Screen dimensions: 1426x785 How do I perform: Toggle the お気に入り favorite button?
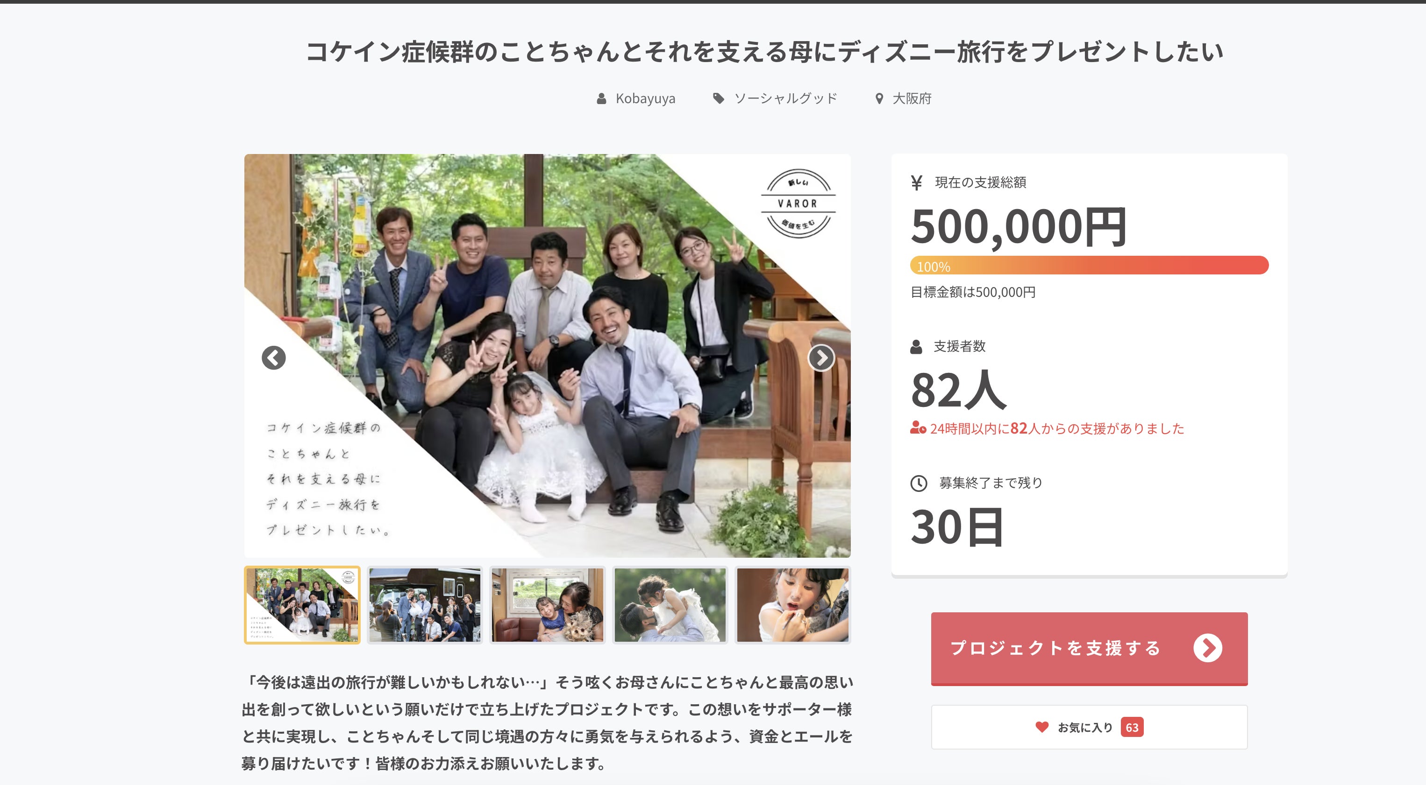pyautogui.click(x=1089, y=727)
